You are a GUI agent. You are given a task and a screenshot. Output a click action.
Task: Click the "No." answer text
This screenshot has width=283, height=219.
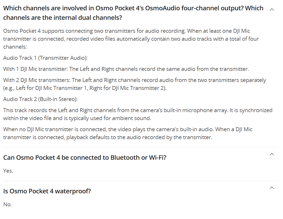coord(8,204)
